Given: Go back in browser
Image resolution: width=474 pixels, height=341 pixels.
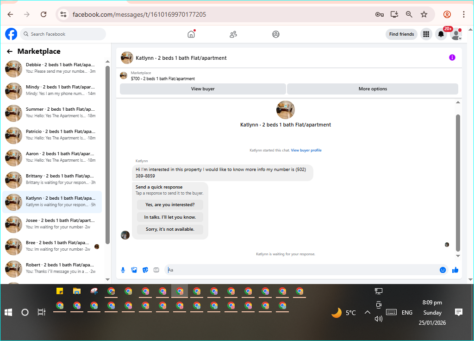Looking at the screenshot, I should pyautogui.click(x=10, y=14).
